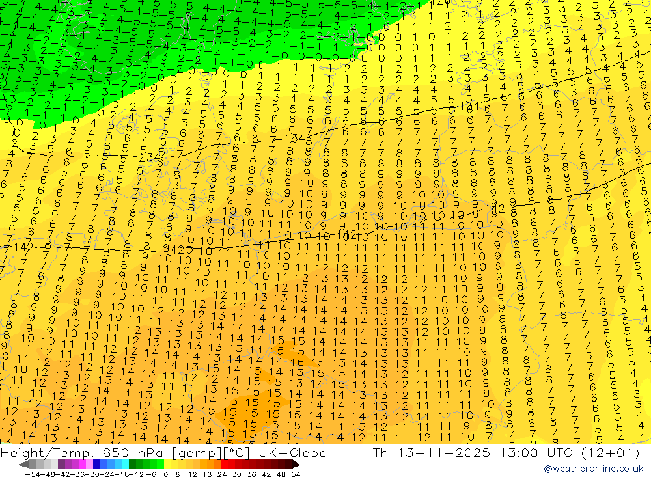The image size is (651, 477).
Task: Click the '1348' contour height label
Action: pos(298,138)
